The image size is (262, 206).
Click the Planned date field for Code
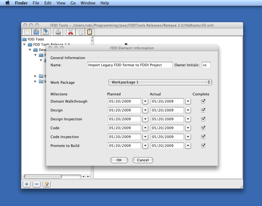(124, 128)
